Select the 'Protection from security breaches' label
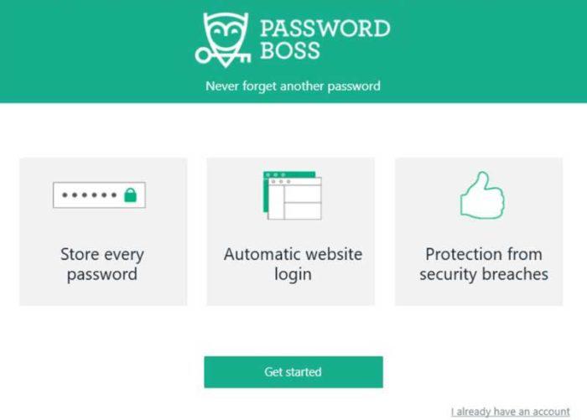This screenshot has height=420, width=587. 484,264
